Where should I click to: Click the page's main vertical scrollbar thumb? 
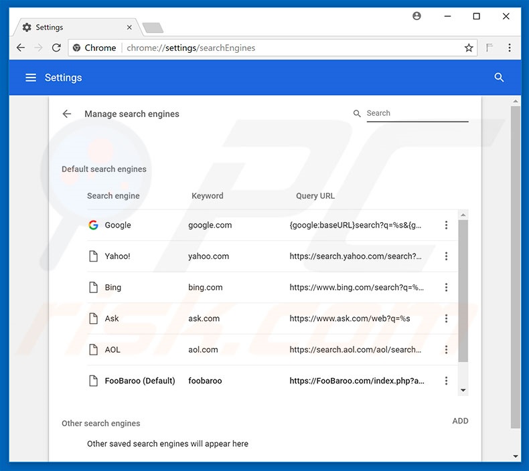516,267
